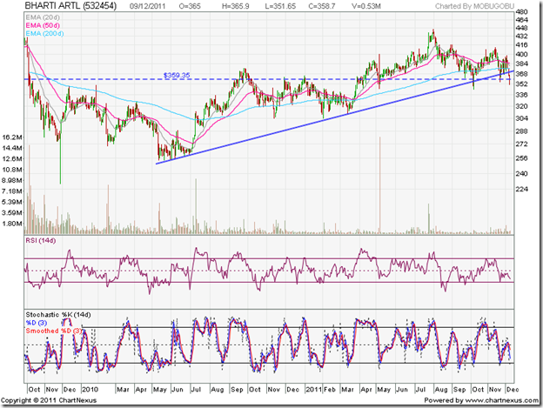The height and width of the screenshot is (408, 543).
Task: Click the 304 price axis label
Action: click(521, 118)
